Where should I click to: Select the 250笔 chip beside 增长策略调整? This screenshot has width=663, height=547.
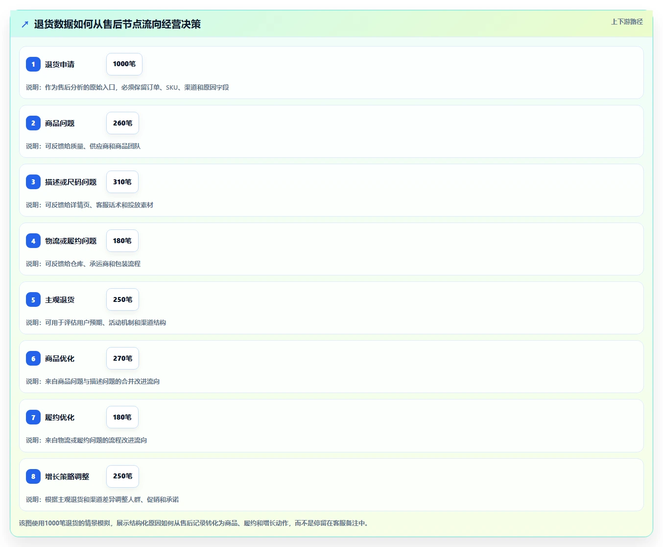(122, 476)
